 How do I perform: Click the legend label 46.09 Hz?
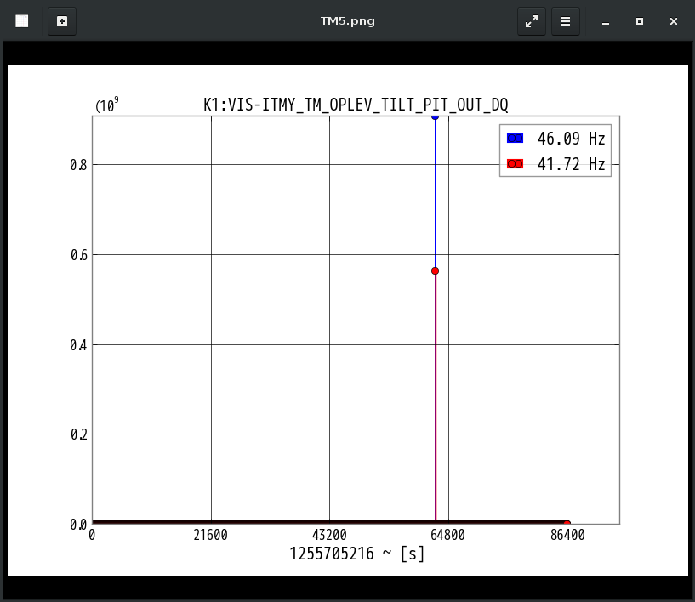click(571, 139)
